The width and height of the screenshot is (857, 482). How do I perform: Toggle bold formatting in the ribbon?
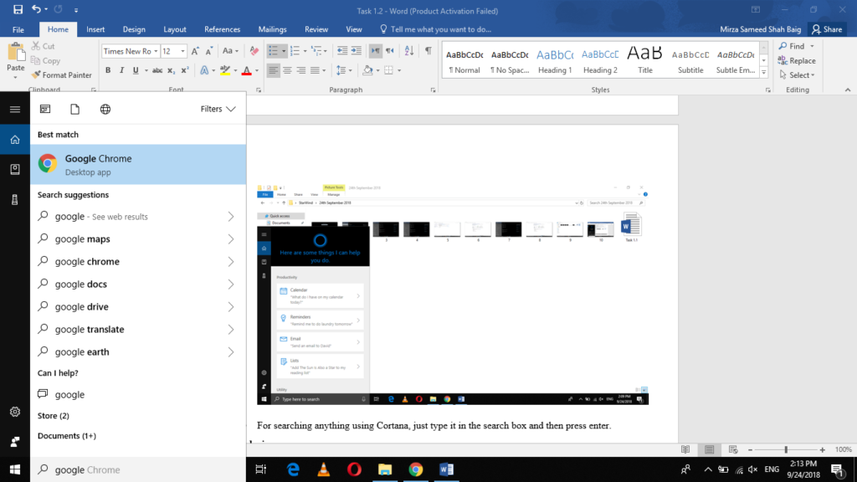click(109, 70)
